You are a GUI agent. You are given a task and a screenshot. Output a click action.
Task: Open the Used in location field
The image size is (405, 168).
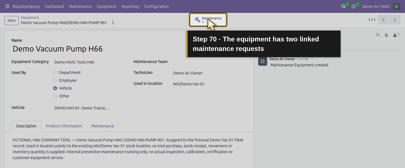pos(209,84)
